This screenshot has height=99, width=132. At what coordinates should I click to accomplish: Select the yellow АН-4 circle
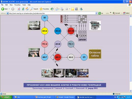[45, 31]
